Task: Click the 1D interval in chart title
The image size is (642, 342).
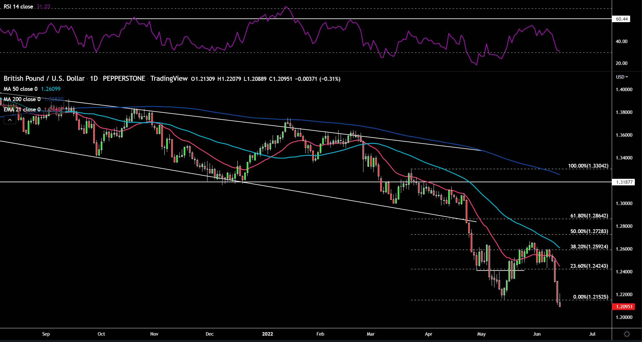Action: [x=94, y=78]
